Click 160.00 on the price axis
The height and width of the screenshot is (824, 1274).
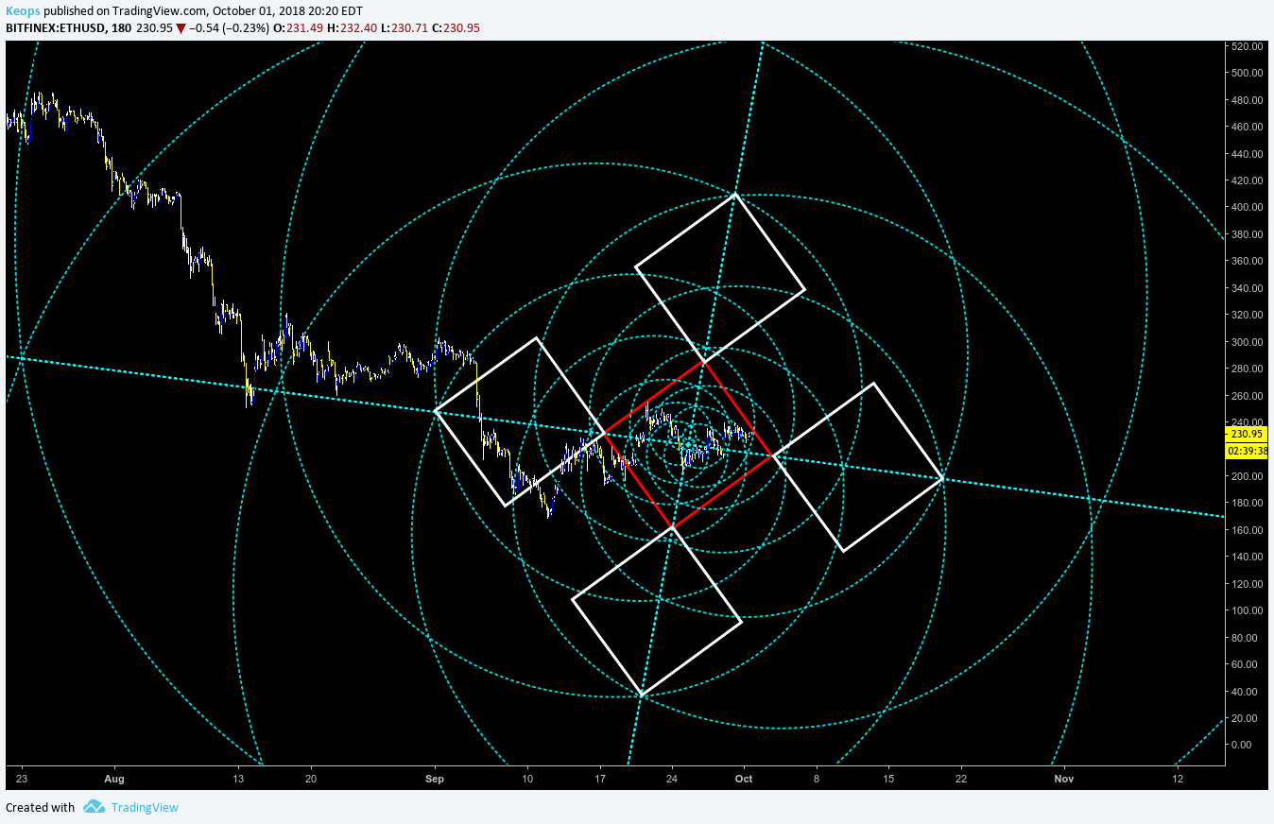1246,530
